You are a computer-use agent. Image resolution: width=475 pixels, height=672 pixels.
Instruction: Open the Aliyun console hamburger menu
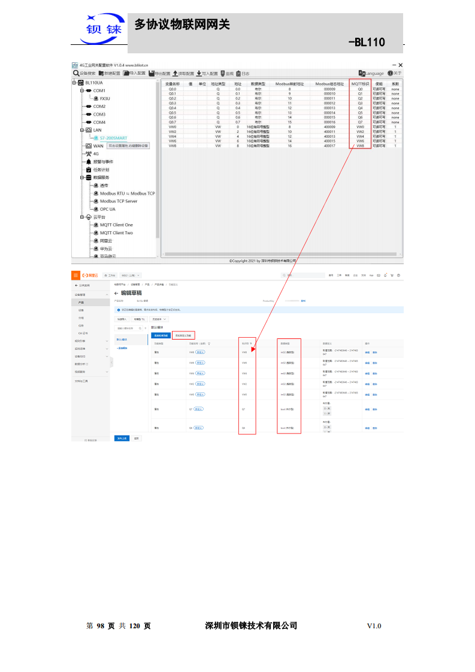point(75,275)
